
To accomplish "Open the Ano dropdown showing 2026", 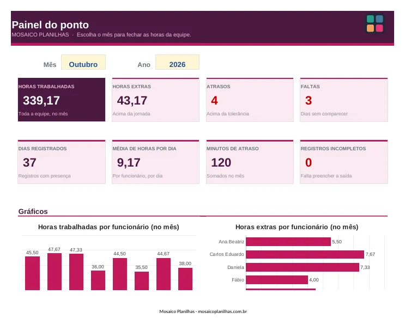I will click(x=177, y=62).
